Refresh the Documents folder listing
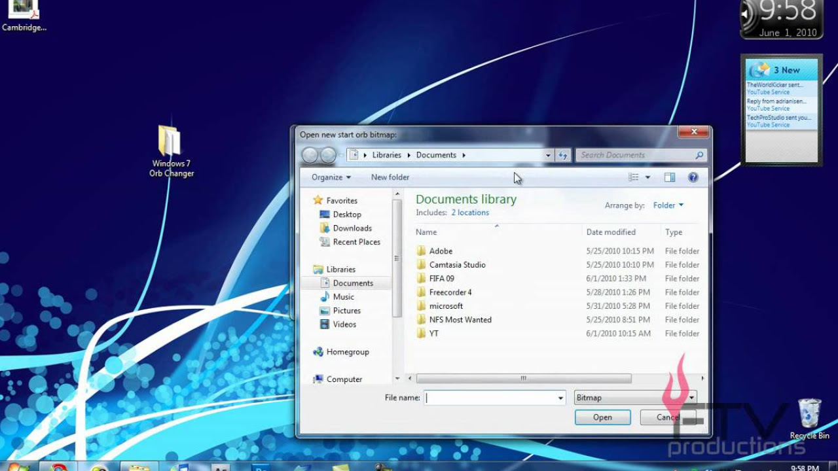Image resolution: width=838 pixels, height=471 pixels. click(x=563, y=155)
